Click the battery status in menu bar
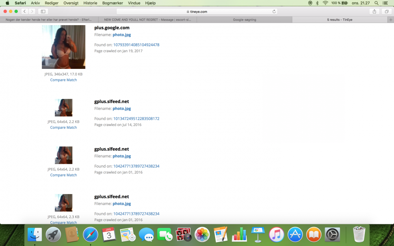This screenshot has height=246, width=394. (339, 3)
